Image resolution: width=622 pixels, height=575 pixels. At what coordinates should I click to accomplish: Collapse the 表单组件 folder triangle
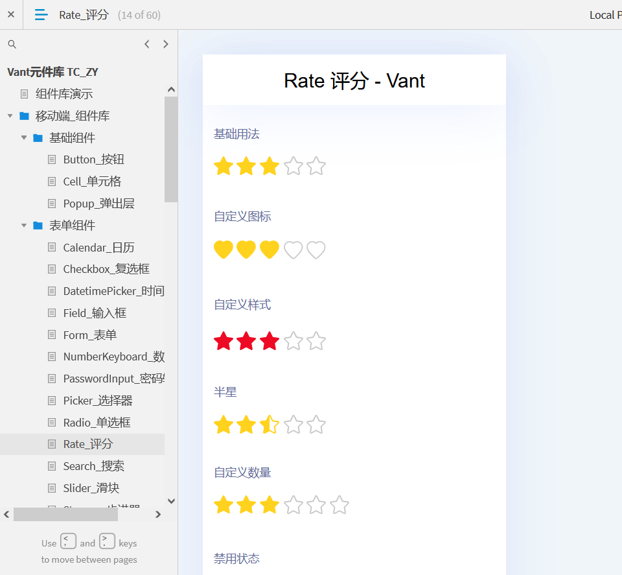tap(24, 226)
